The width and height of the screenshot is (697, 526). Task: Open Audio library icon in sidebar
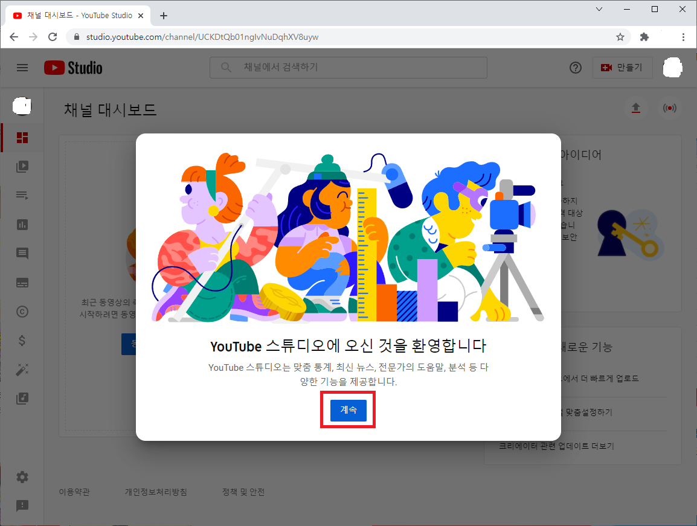[22, 399]
